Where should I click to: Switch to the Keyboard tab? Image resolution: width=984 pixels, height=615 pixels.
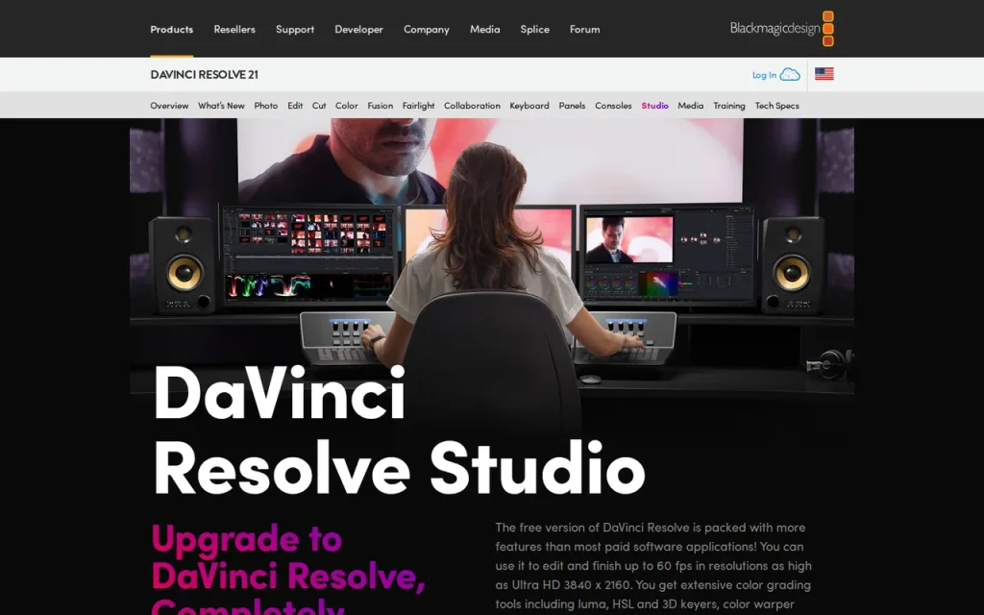click(529, 106)
